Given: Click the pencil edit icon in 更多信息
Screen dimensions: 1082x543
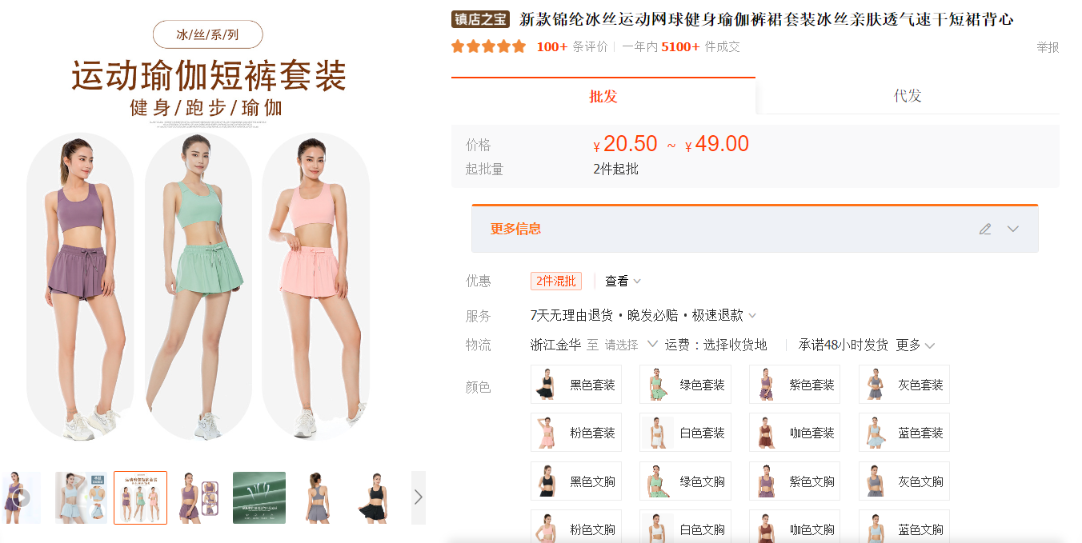Looking at the screenshot, I should tap(985, 230).
